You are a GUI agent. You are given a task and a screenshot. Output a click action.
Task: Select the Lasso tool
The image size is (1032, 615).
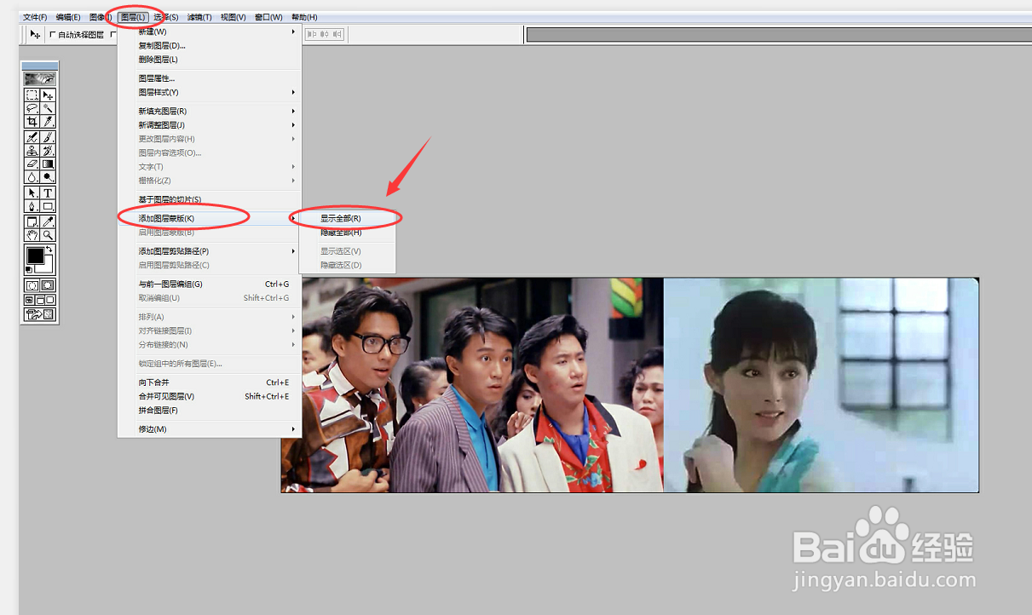point(32,107)
